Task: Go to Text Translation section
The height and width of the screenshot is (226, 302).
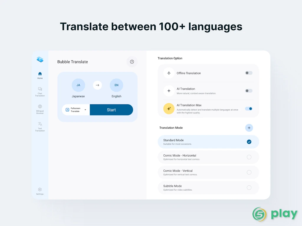Action: point(40,127)
